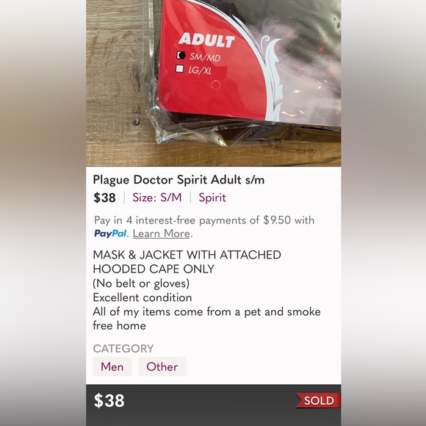Click the Excellent condition description line
This screenshot has height=426, width=426.
click(142, 297)
